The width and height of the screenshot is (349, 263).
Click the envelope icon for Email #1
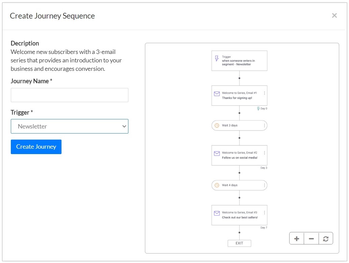pyautogui.click(x=217, y=94)
